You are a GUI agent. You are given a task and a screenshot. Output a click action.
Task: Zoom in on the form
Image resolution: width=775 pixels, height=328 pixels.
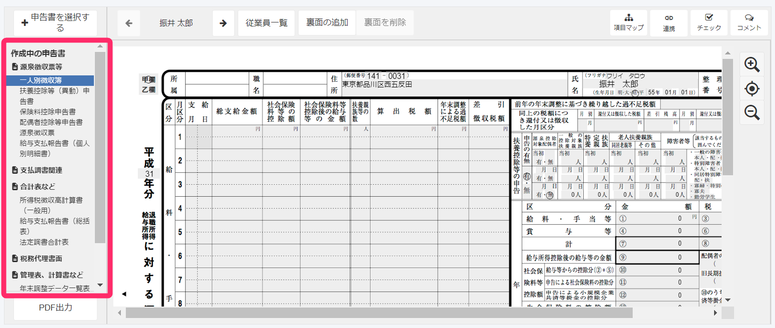[752, 64]
